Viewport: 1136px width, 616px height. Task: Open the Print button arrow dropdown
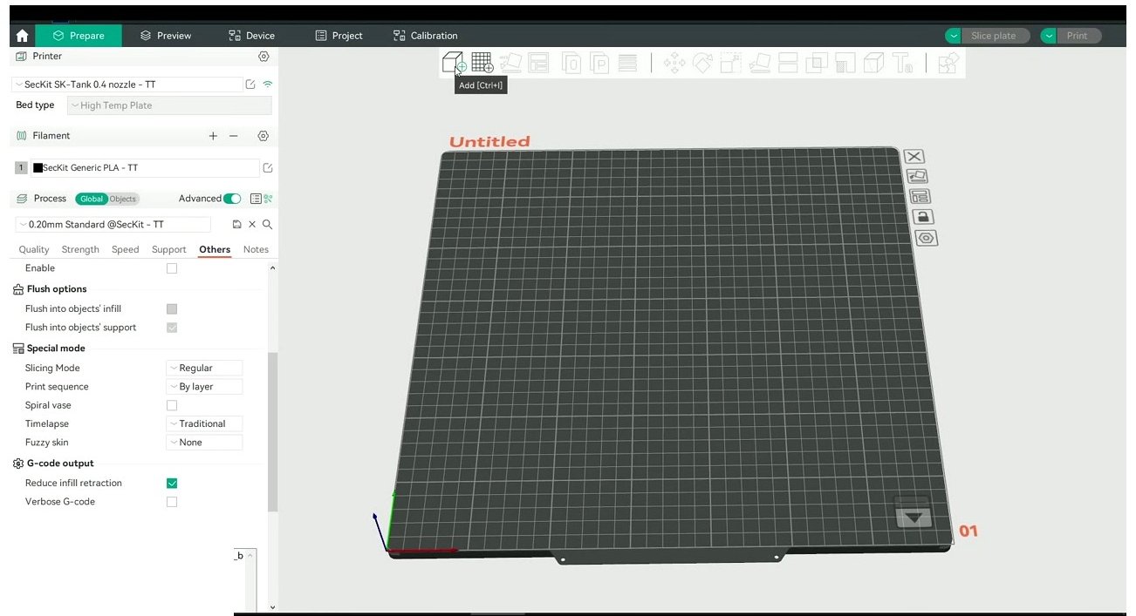pyautogui.click(x=1048, y=36)
